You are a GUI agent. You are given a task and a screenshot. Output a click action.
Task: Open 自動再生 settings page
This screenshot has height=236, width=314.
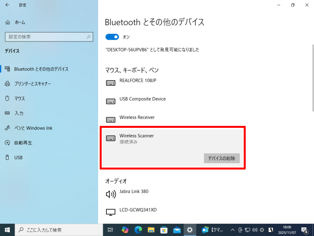pos(23,143)
